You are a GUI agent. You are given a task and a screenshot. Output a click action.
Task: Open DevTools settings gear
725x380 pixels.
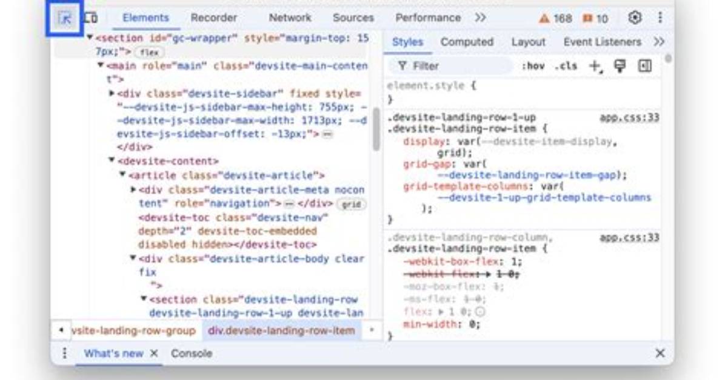tap(635, 18)
